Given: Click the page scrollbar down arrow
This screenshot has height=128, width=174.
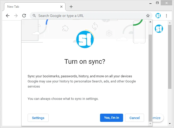Looking at the screenshot, I should (170, 124).
